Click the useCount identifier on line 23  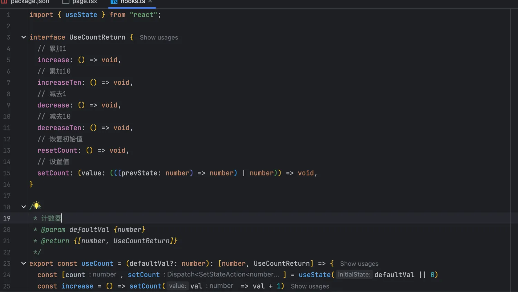click(x=97, y=264)
